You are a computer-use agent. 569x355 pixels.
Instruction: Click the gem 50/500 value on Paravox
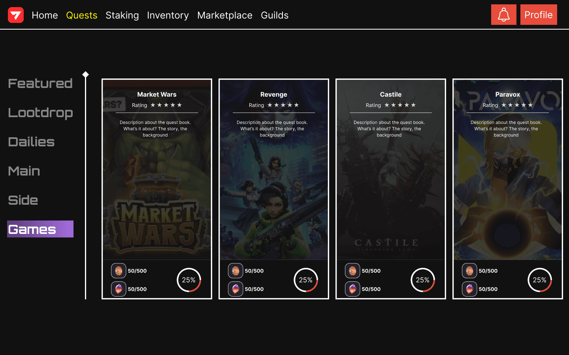coord(488,289)
